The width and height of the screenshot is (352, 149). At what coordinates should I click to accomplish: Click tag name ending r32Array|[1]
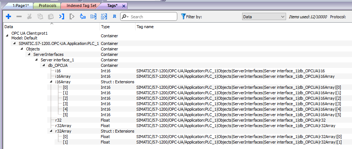[239, 142]
